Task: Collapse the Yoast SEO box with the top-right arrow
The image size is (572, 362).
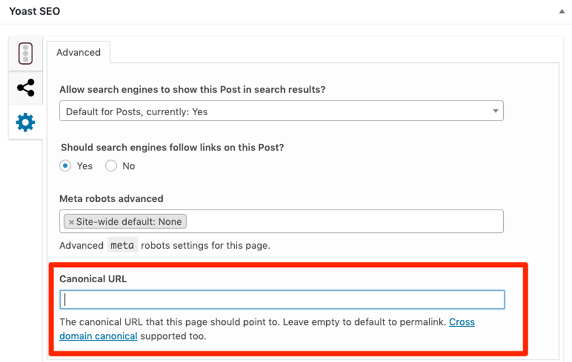Action: point(563,10)
